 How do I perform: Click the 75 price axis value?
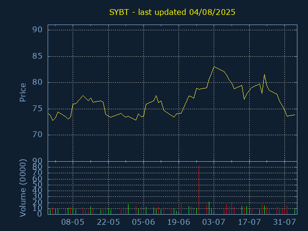[38, 109]
